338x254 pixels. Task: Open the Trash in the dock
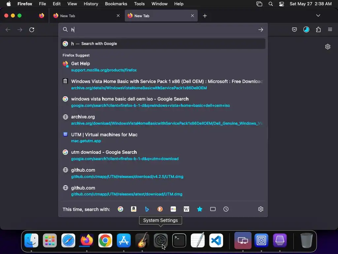pos(306,240)
